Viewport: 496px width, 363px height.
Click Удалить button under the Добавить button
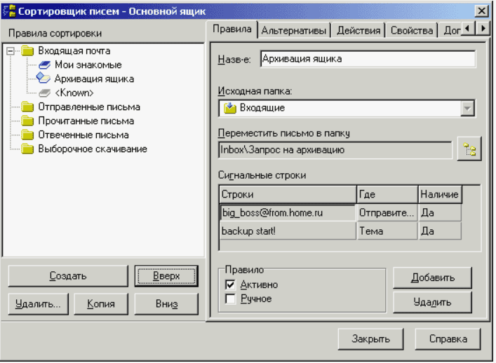(x=432, y=302)
